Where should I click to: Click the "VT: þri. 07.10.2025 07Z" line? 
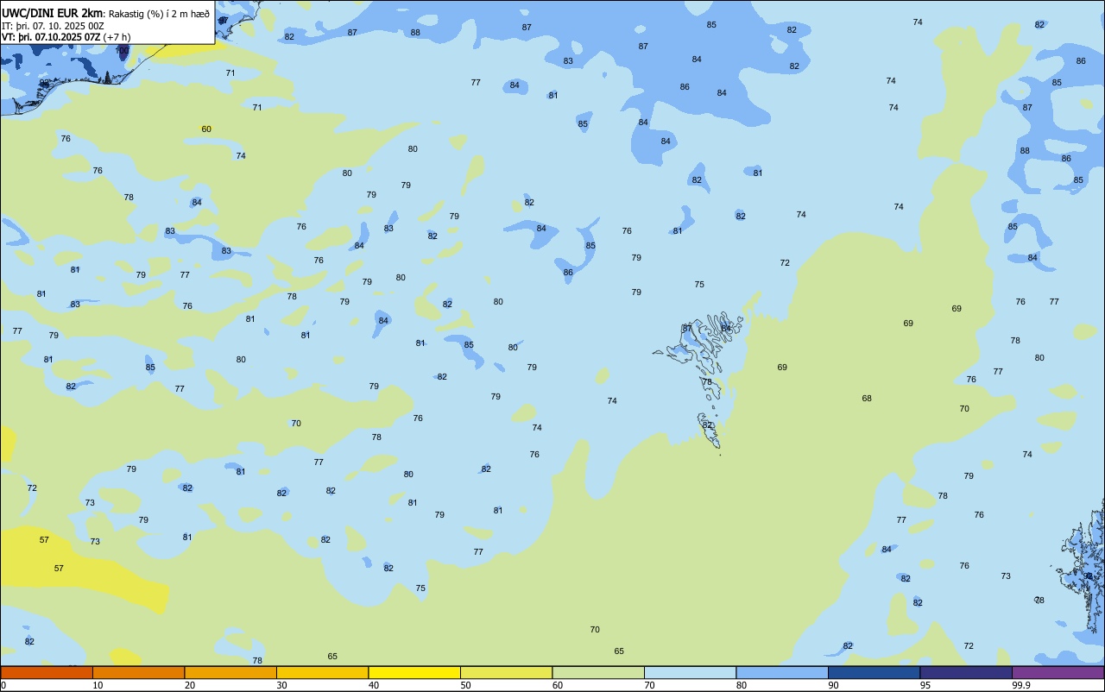[51, 37]
